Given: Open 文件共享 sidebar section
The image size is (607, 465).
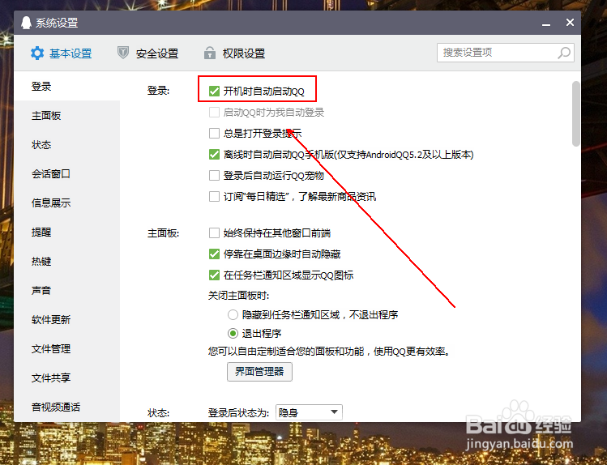Looking at the screenshot, I should click(66, 378).
